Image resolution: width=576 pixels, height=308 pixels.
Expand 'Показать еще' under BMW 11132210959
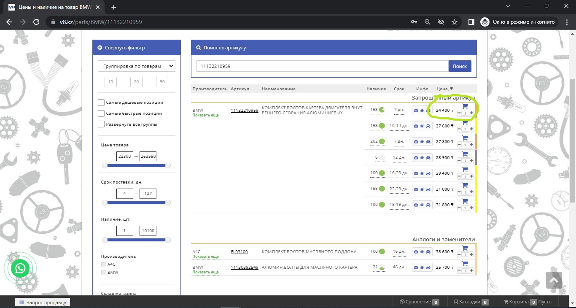coord(206,115)
